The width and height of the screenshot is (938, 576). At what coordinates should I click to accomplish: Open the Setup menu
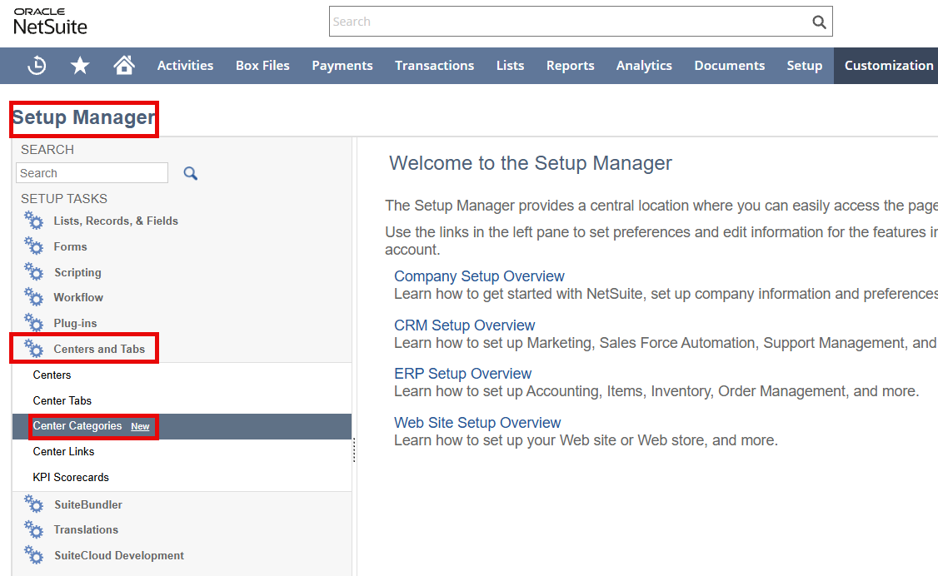[804, 66]
